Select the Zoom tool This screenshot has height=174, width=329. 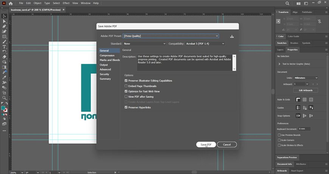click(x=4, y=98)
